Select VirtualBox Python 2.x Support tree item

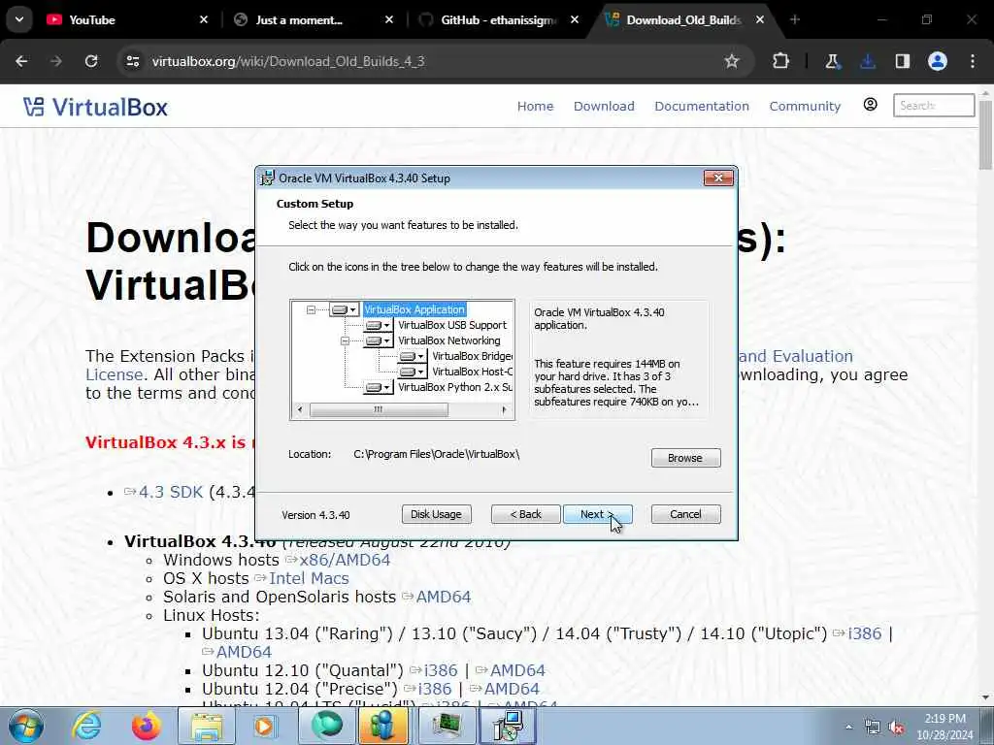(x=455, y=387)
